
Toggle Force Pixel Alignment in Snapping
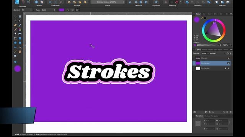(x=166, y=2)
